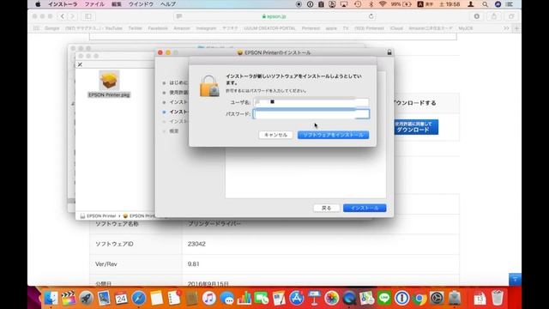This screenshot has width=549, height=309.
Task: Open Messages in the Dock
Action: 226,298
